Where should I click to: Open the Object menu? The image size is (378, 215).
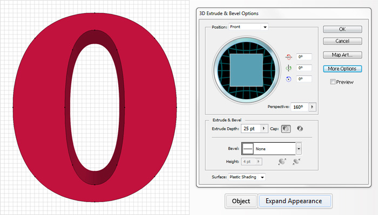[x=241, y=201]
